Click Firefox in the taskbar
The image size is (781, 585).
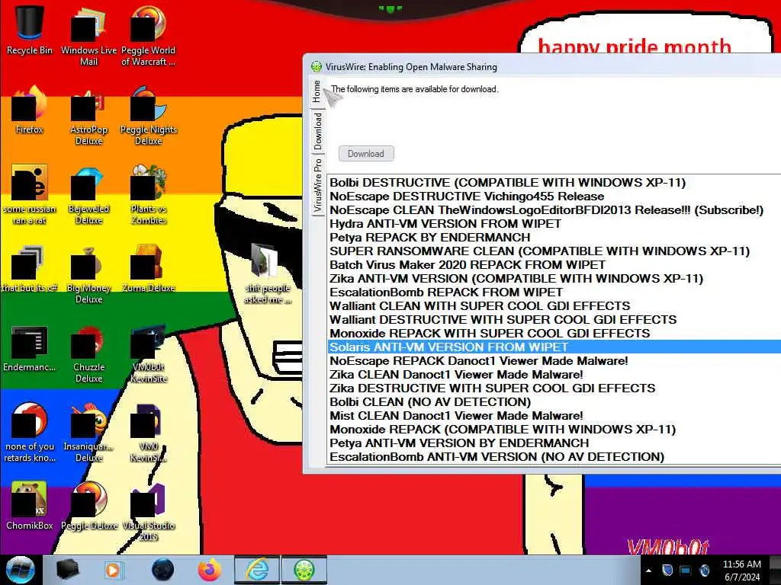(x=209, y=570)
